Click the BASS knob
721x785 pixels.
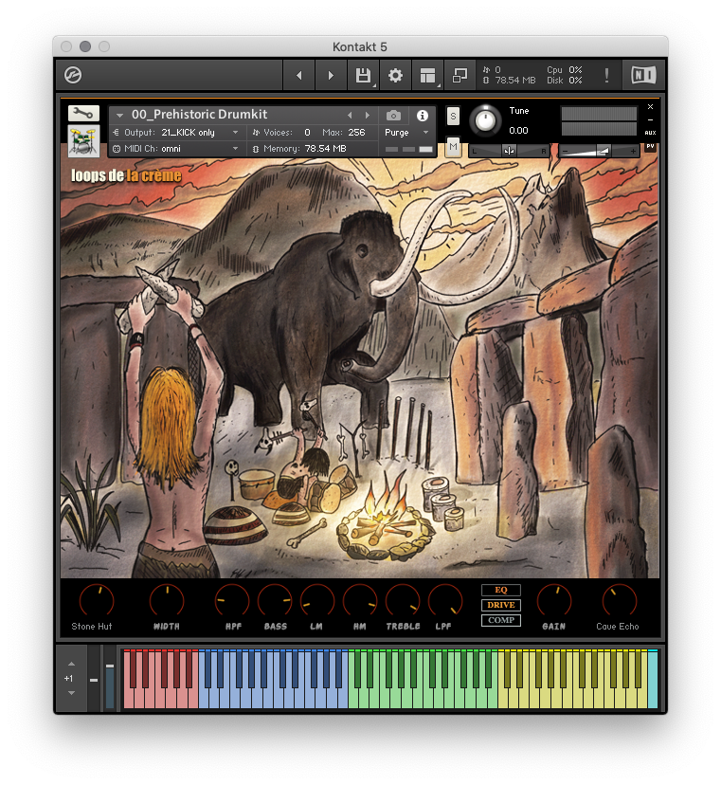tap(275, 600)
